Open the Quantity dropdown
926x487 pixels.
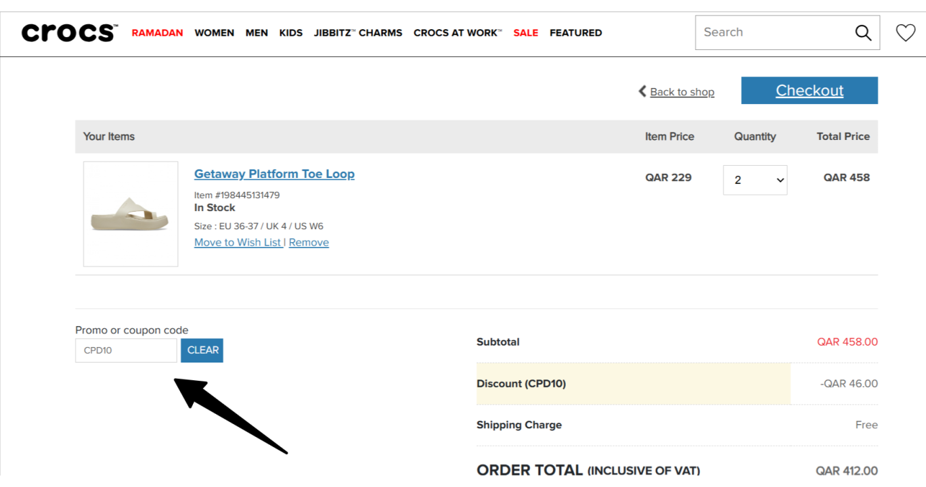(x=755, y=180)
